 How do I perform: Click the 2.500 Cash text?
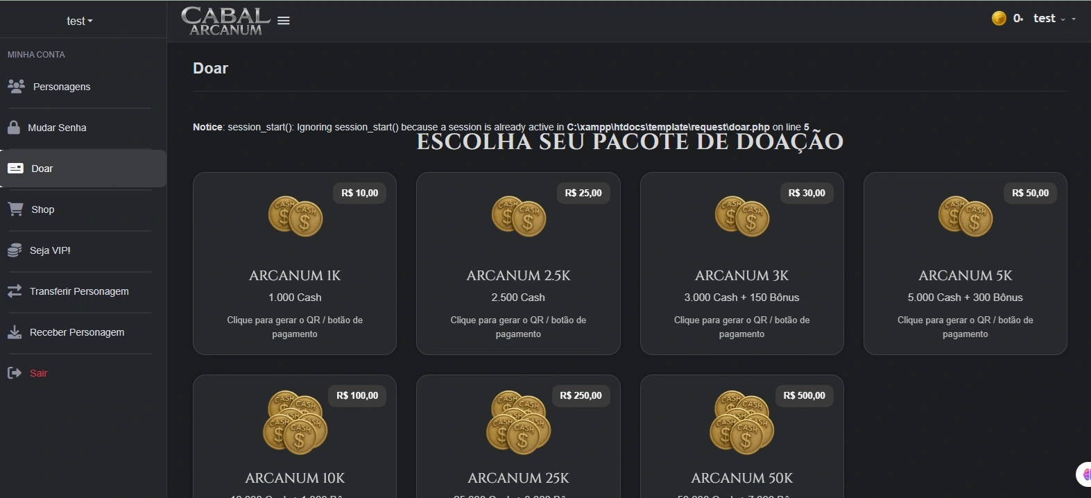point(518,298)
